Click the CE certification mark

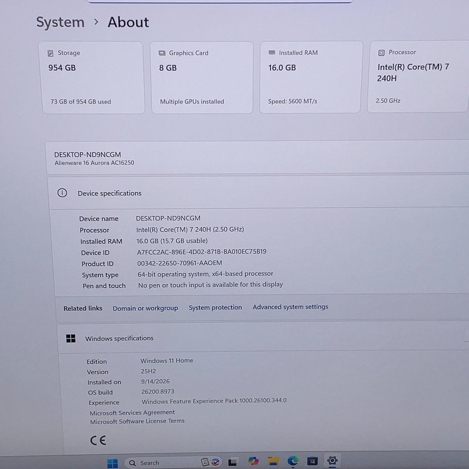[x=98, y=440]
